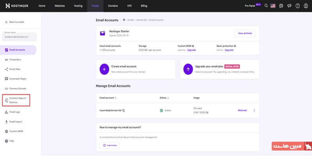Open the user profile icon
Screen dimensions: 312x156
point(306,6)
